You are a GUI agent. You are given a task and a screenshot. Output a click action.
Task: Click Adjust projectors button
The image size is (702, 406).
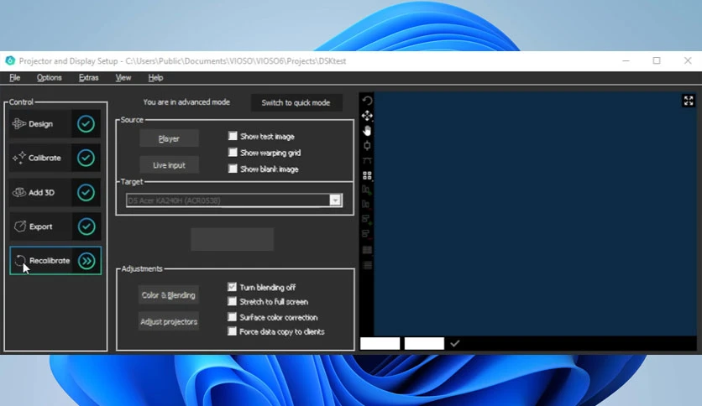pyautogui.click(x=168, y=321)
